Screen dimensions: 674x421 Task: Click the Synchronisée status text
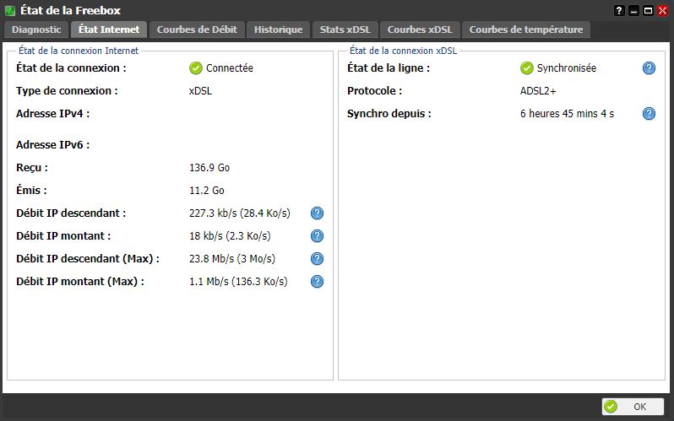point(567,67)
